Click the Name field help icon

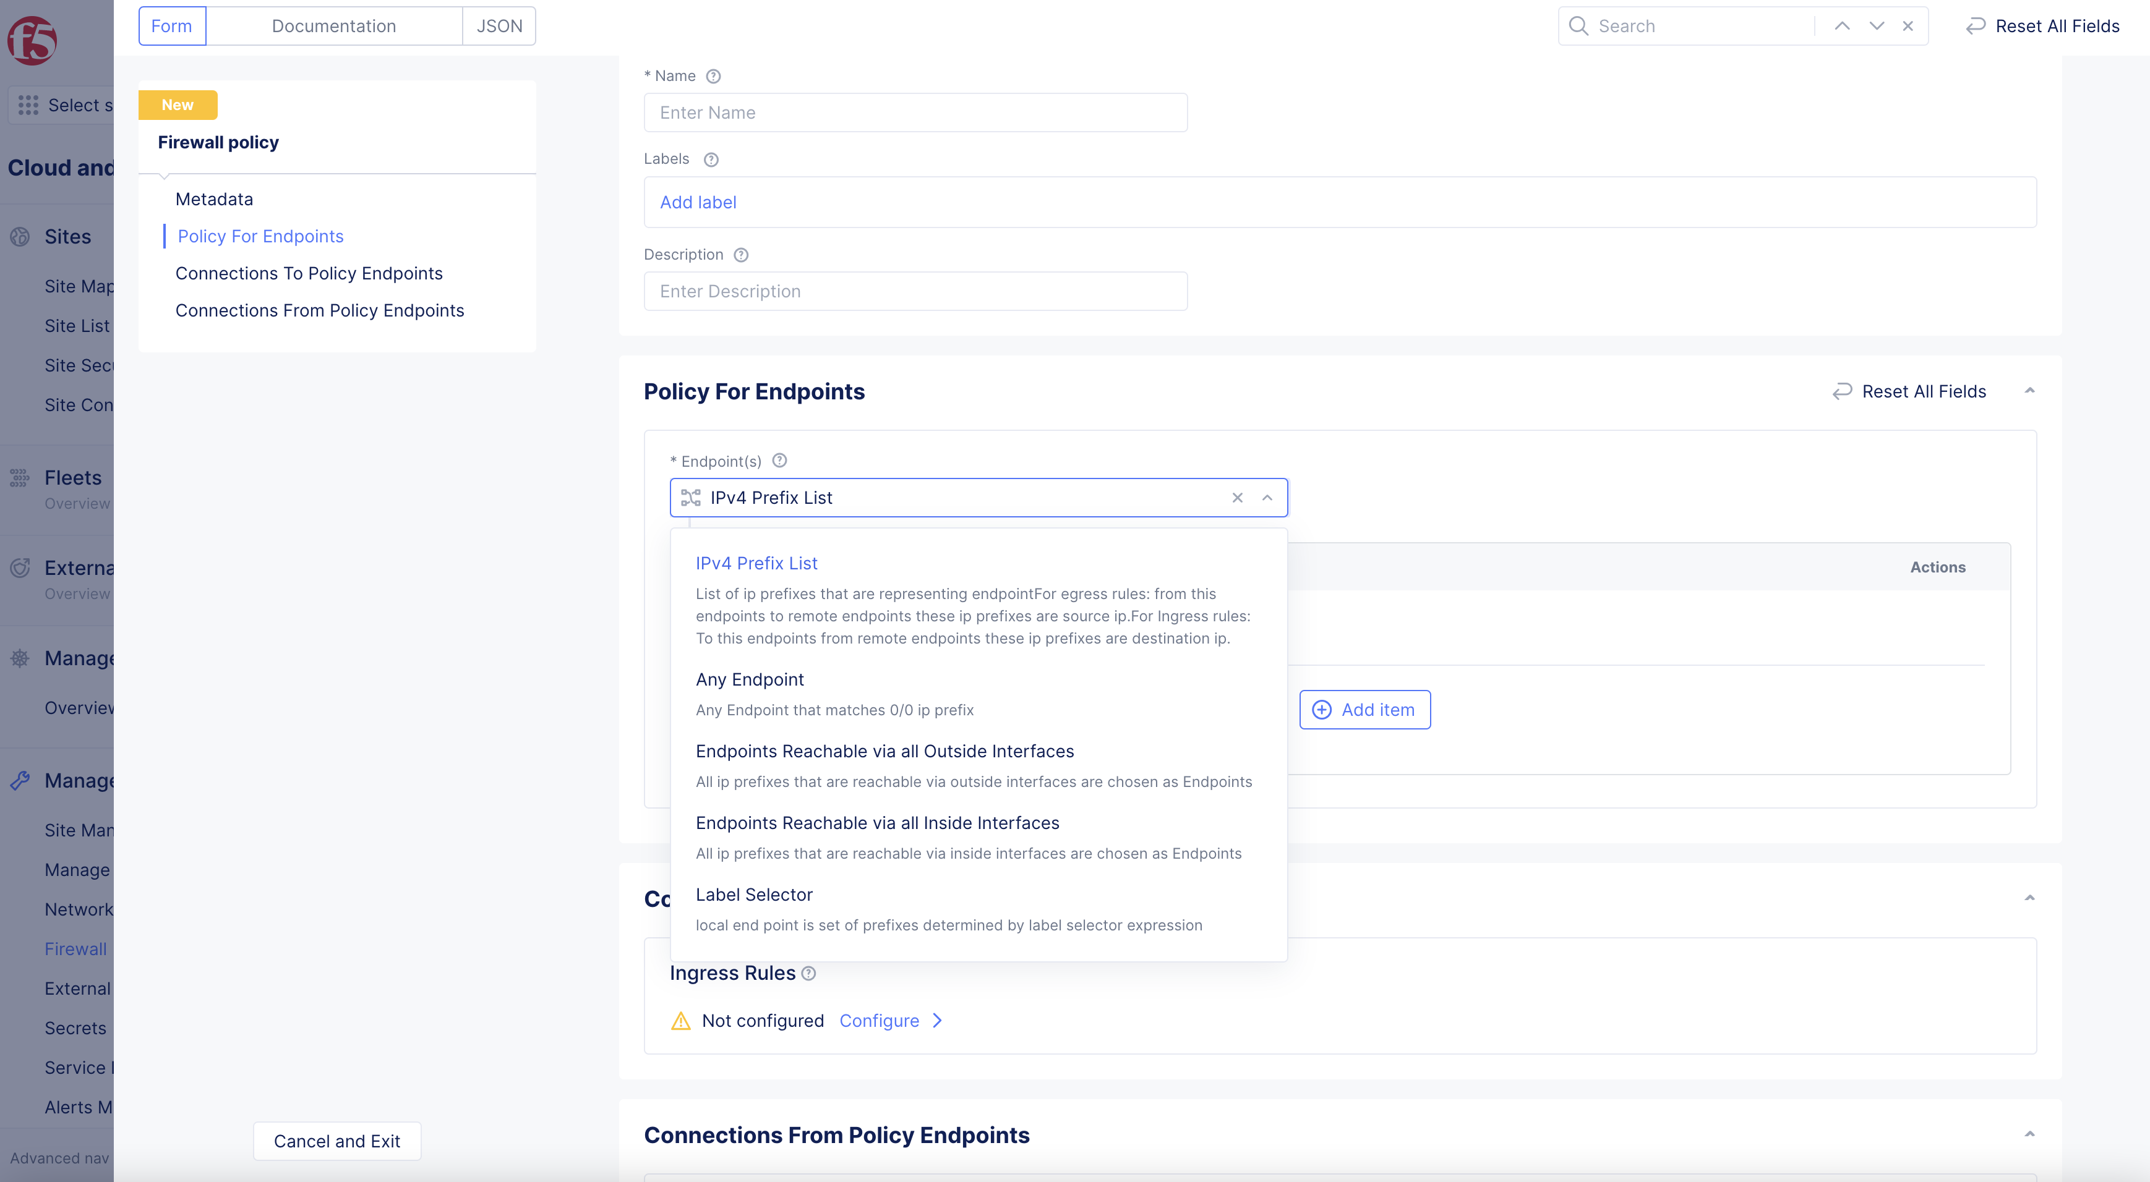pos(713,76)
